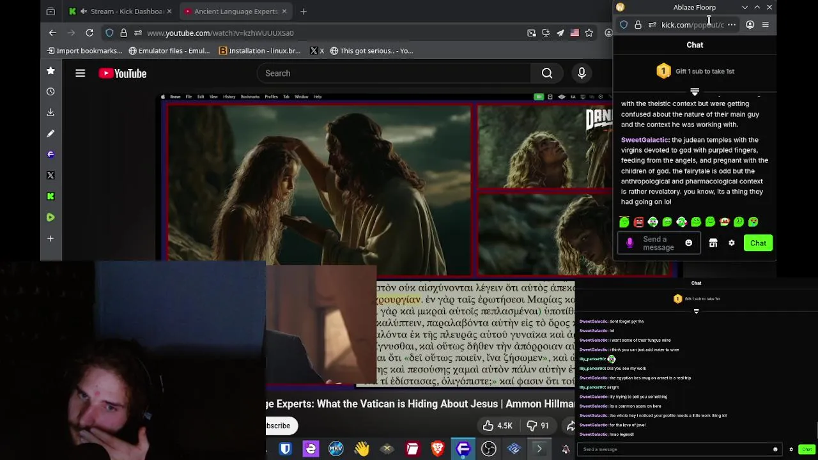Screen dimensions: 818x460
Task: Expand leaderboard arrow under Gift 1 sub
Action: pyautogui.click(x=695, y=91)
